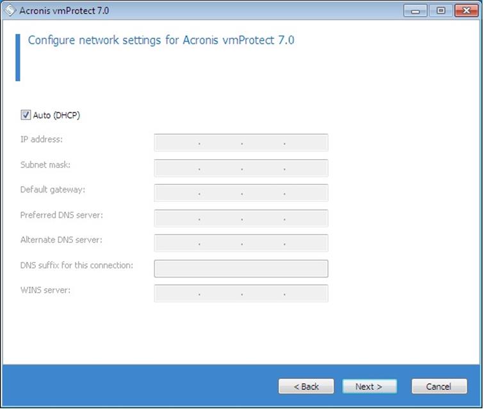Click the Preferred DNS server field
Screen dimensions: 484x409
[x=241, y=218]
